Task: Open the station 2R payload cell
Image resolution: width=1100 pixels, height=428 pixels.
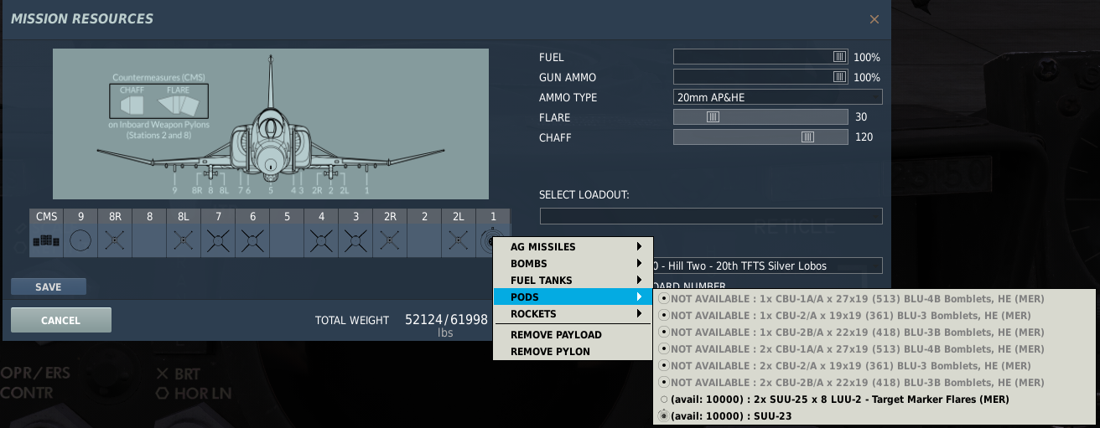Action: pos(390,241)
